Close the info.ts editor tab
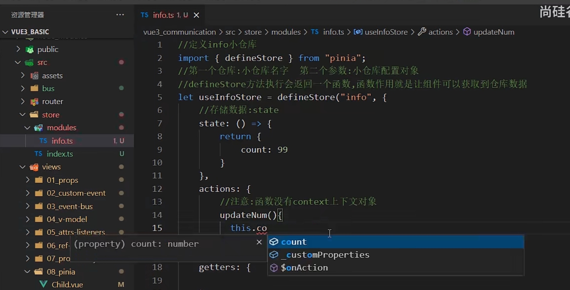The height and width of the screenshot is (290, 570). pos(196,15)
